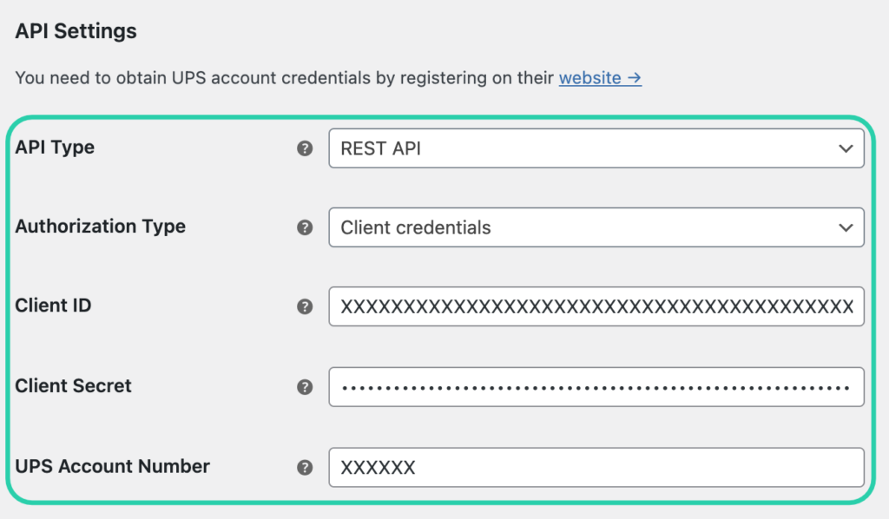Show the Client ID help tooltip icon
Viewport: 889px width, 519px height.
pos(305,306)
